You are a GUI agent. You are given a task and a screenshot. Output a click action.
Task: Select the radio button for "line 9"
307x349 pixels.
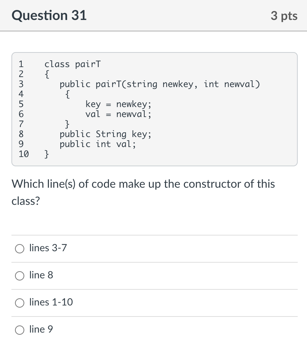pyautogui.click(x=20, y=330)
